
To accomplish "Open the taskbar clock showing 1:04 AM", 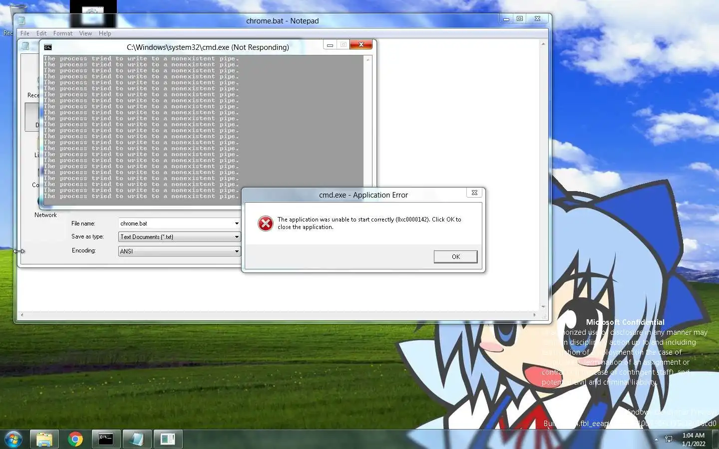I will click(694, 440).
